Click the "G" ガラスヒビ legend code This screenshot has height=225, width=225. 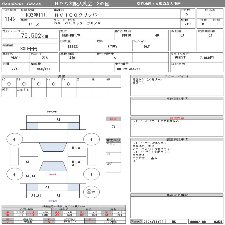tap(49, 222)
